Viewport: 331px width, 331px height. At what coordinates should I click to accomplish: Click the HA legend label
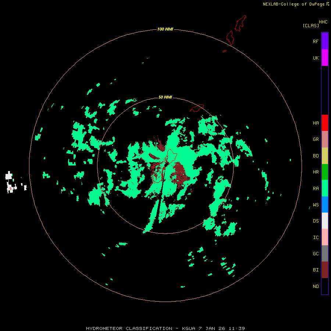(316, 123)
